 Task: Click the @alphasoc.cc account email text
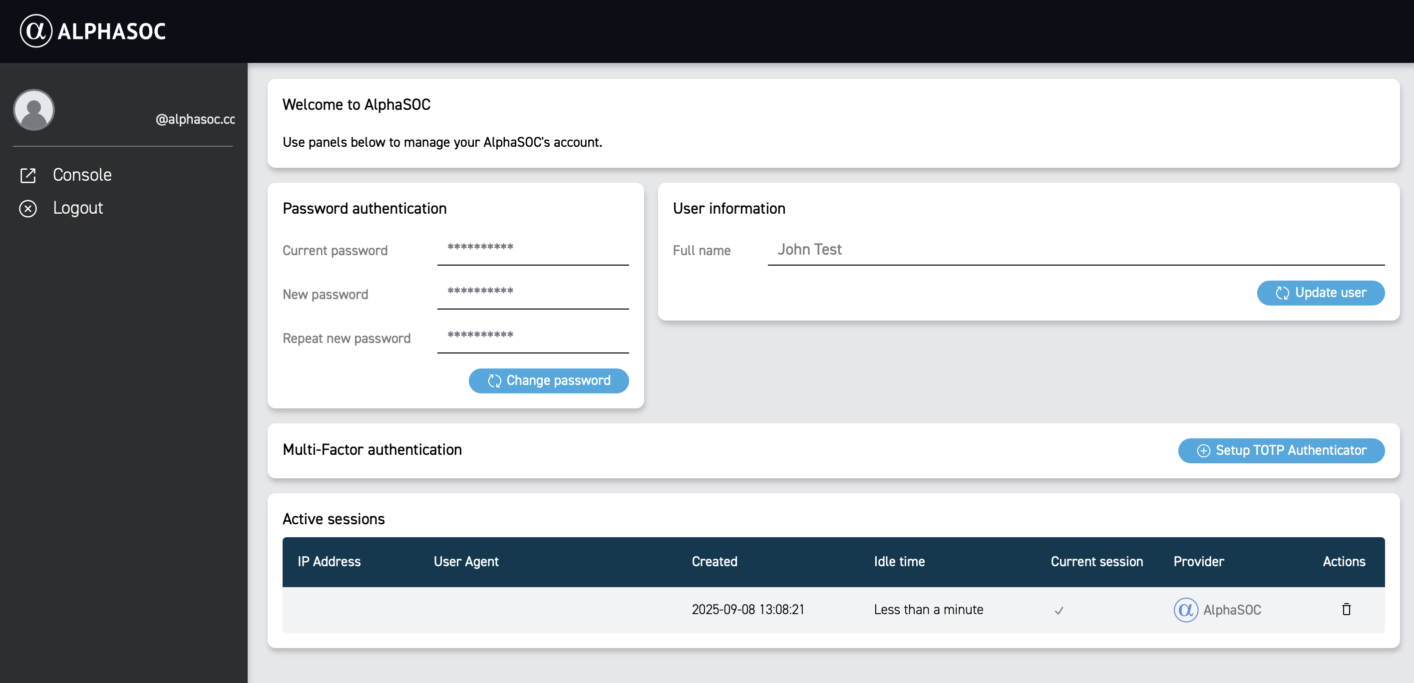[x=195, y=119]
